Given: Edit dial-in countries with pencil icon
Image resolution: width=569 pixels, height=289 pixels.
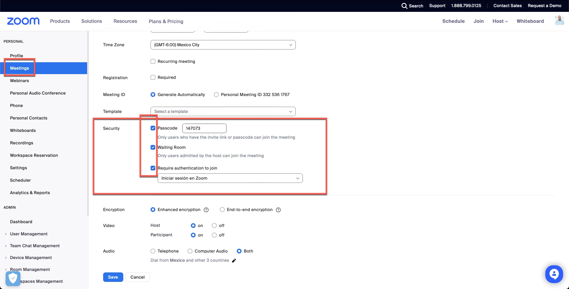Looking at the screenshot, I should tap(234, 261).
